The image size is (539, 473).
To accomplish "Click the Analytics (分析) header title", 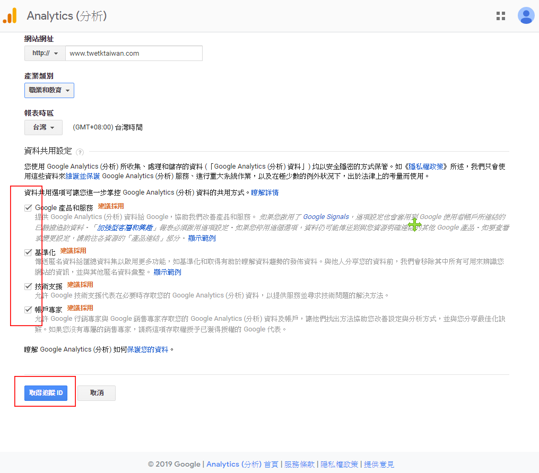I will (67, 16).
